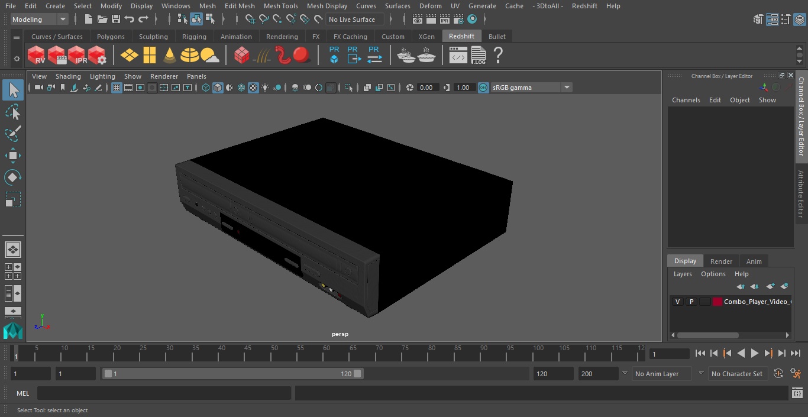
Task: Open the Redshift menu in menu bar
Action: 584,6
